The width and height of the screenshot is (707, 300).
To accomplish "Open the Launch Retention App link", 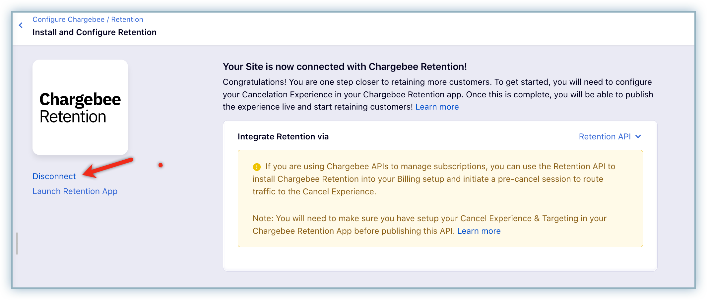I will [x=75, y=191].
